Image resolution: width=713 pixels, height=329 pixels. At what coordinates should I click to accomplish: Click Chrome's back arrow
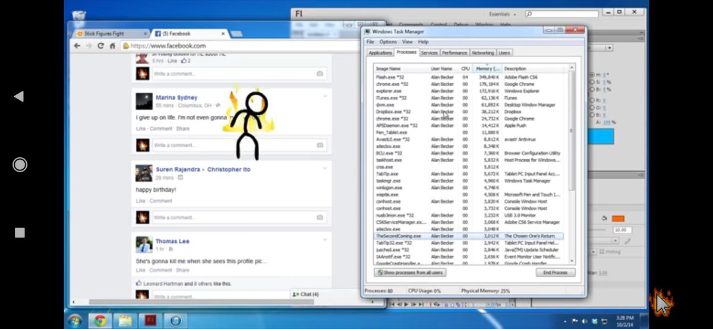click(x=77, y=46)
